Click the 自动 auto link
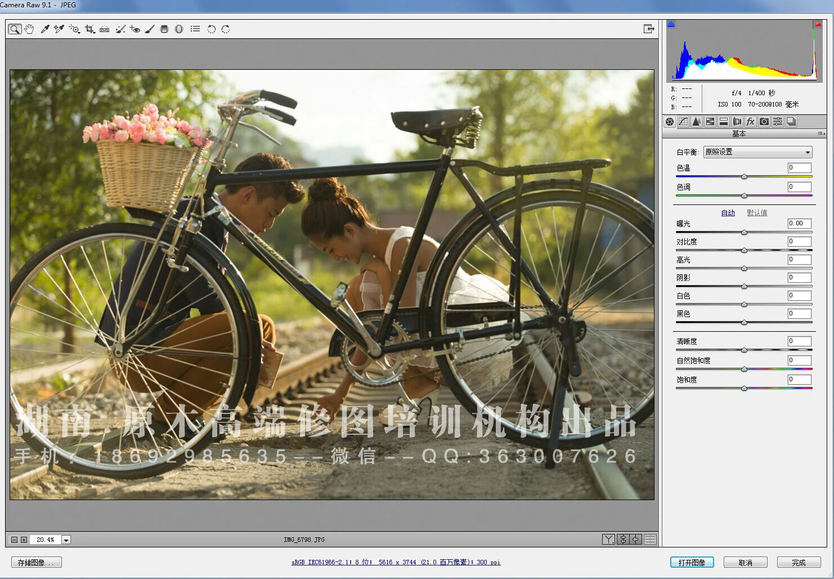 pyautogui.click(x=728, y=213)
